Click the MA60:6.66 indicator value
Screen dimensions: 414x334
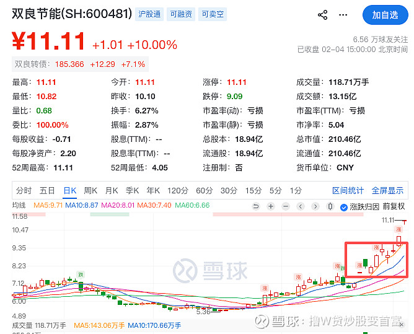tap(192, 205)
